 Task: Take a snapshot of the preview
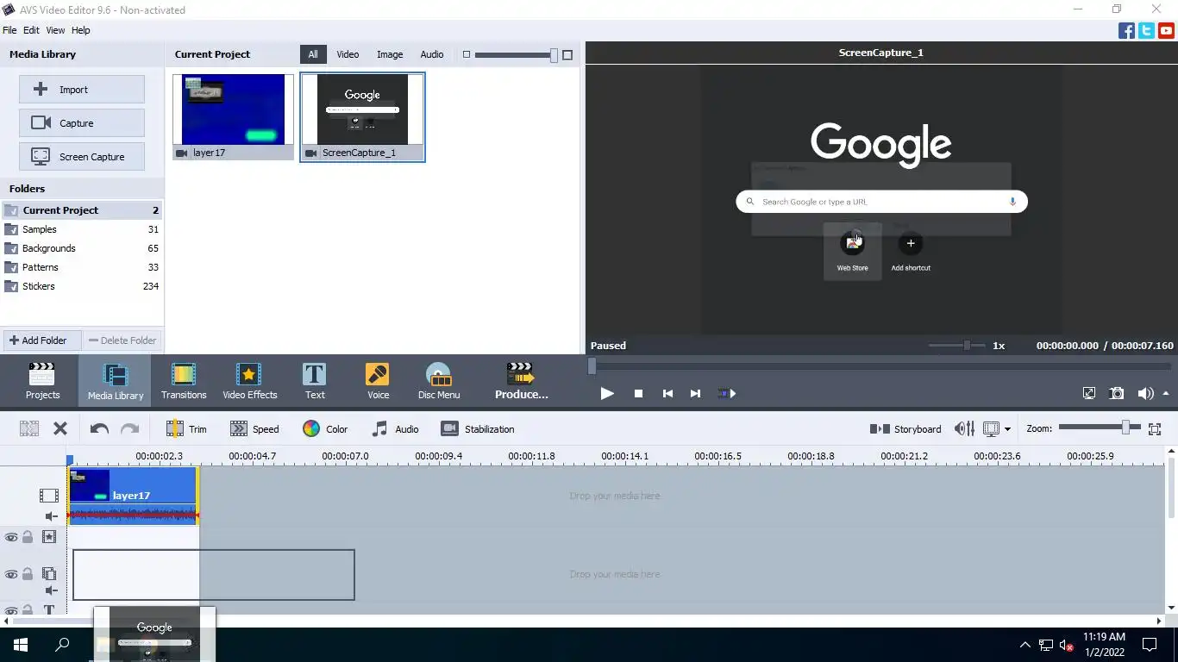(1117, 393)
